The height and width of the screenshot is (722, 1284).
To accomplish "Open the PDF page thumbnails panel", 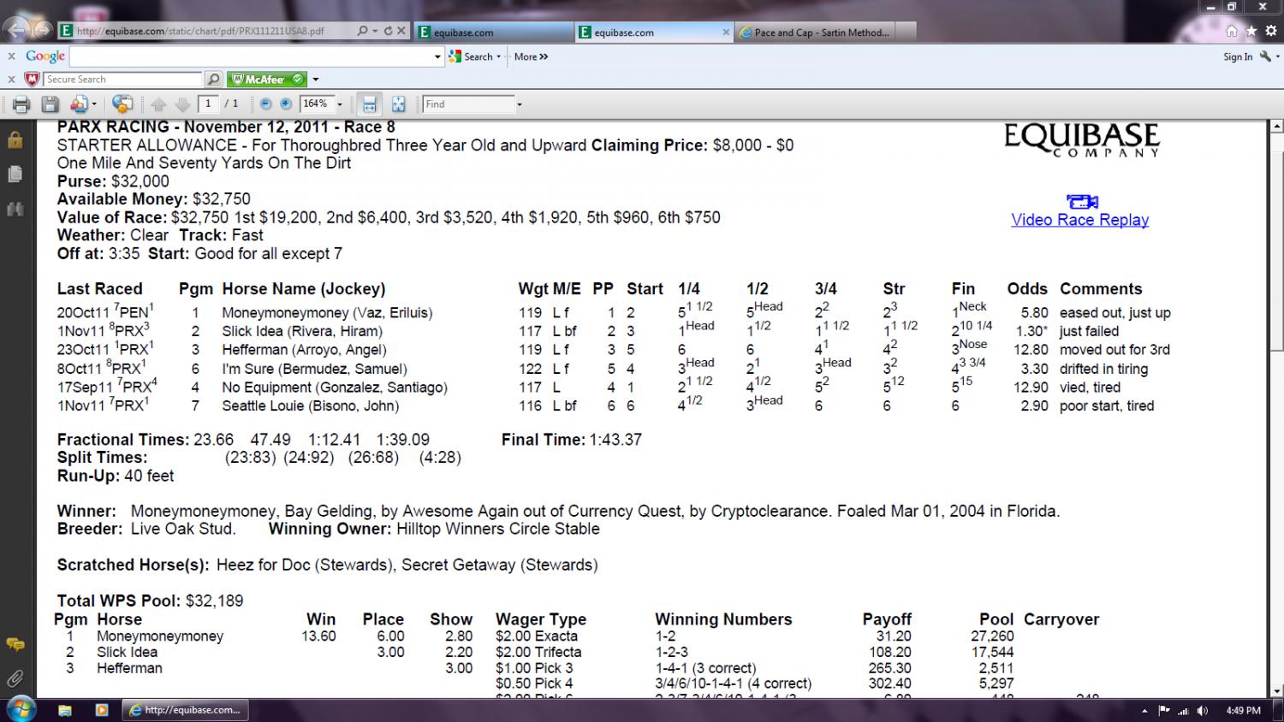I will [15, 175].
